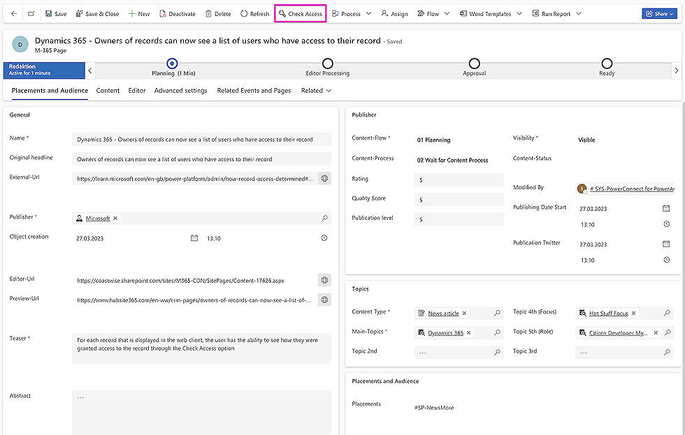
Task: Assign the record to another user
Action: 394,13
